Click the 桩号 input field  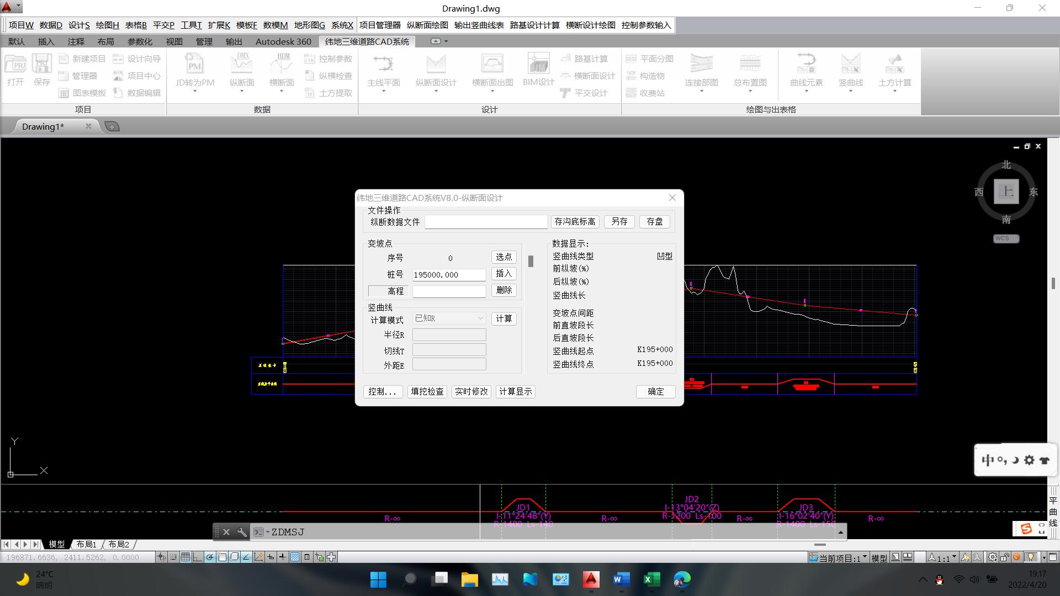click(449, 275)
